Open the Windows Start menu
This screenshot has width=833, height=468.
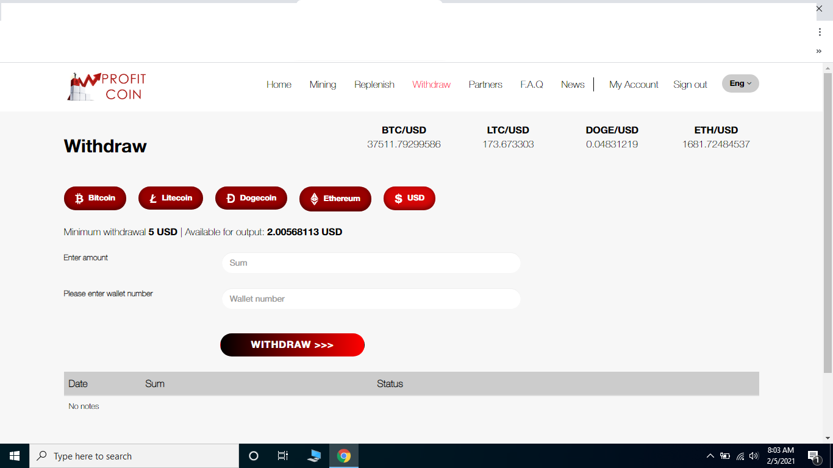(15, 456)
